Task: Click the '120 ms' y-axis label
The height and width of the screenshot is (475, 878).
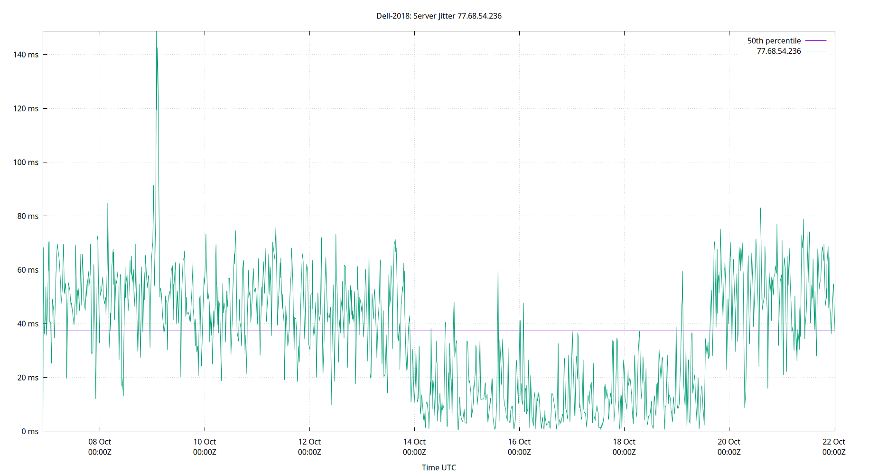Action: [x=26, y=108]
